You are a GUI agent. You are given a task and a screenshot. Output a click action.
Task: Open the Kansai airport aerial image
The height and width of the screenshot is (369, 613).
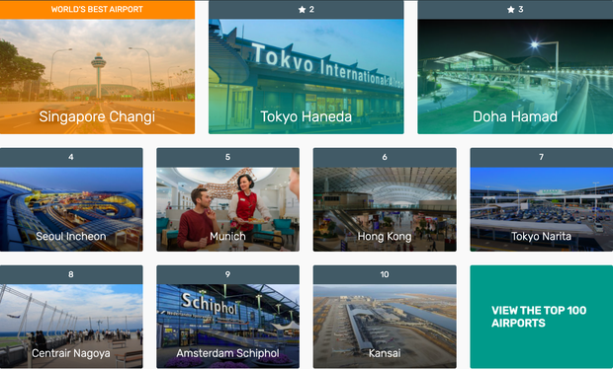tap(385, 327)
